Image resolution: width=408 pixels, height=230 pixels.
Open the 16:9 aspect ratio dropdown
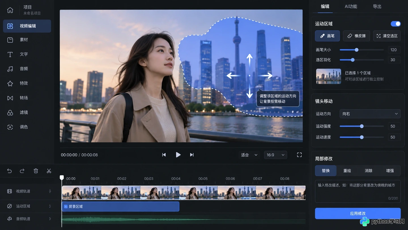(275, 155)
